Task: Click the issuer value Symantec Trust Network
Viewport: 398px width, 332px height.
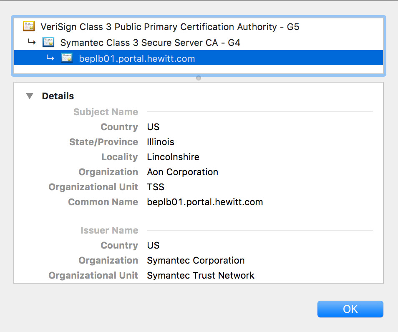Action: pos(201,275)
